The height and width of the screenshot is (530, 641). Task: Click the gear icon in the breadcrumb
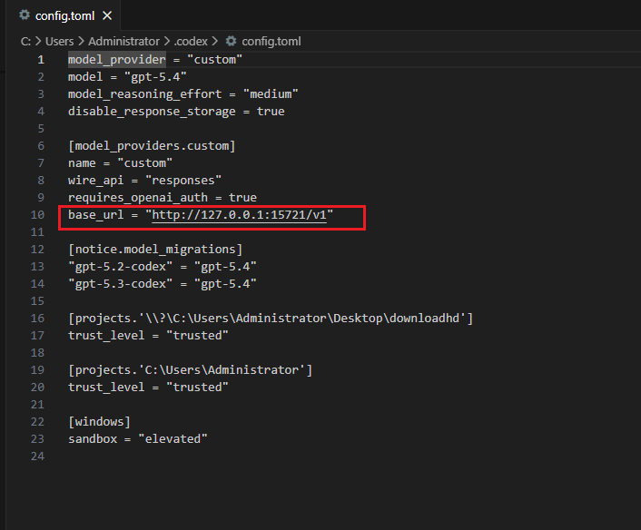point(231,41)
